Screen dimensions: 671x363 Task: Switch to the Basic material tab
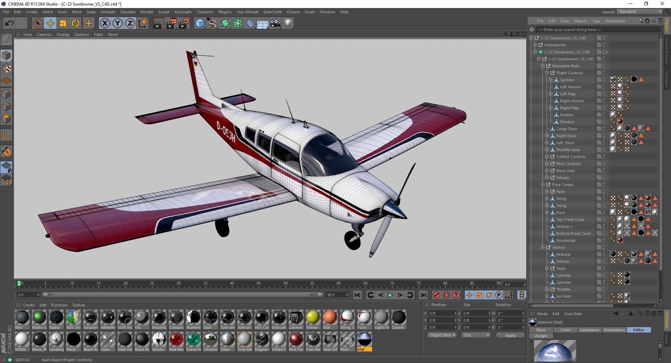click(541, 330)
